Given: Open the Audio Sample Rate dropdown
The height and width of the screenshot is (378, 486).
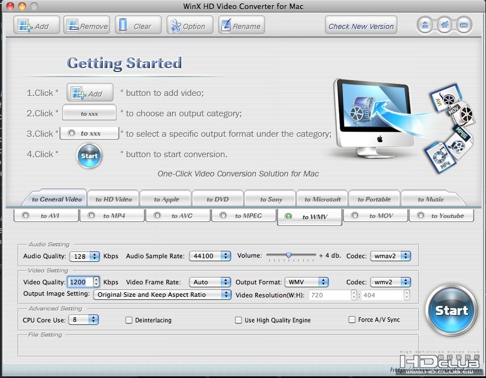Looking at the screenshot, I should (x=210, y=256).
